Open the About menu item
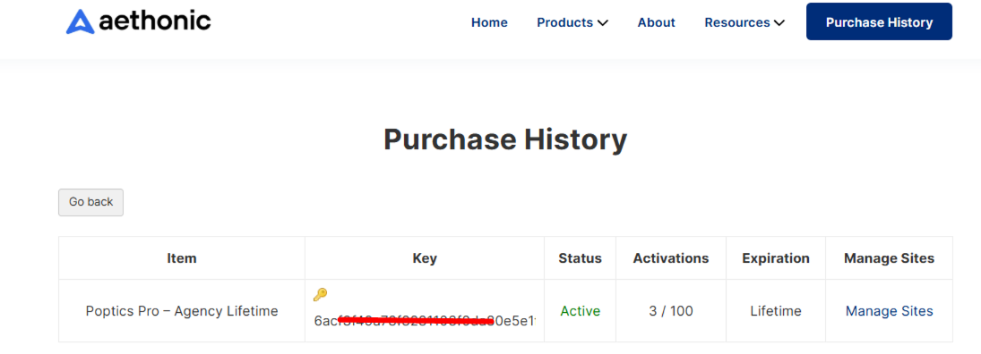981x354 pixels. (x=657, y=22)
